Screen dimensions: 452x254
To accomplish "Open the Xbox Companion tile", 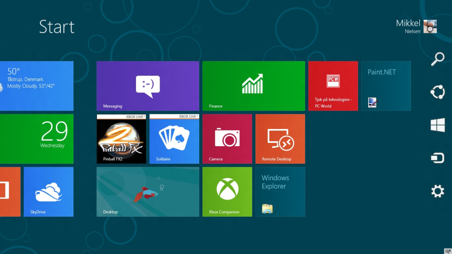I will pyautogui.click(x=227, y=192).
